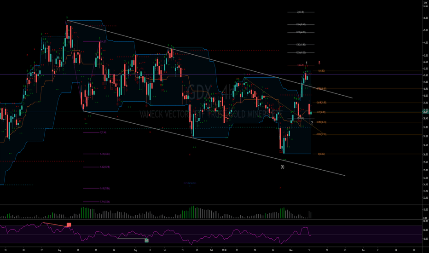Click the 44.00 price axis label

click(425, 43)
